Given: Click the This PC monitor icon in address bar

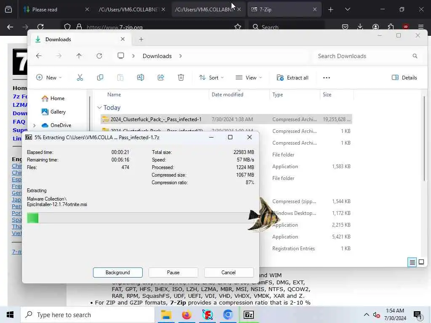Looking at the screenshot, I should point(121,56).
